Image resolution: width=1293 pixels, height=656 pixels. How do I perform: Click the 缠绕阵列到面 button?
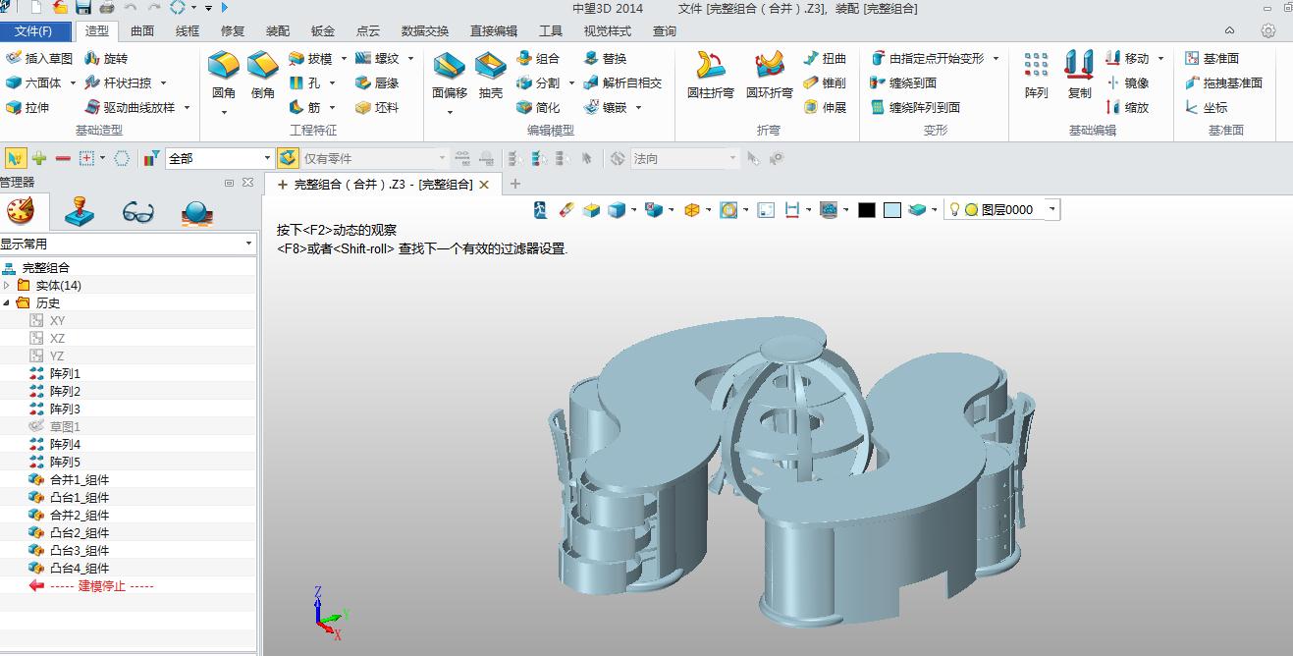pyautogui.click(x=915, y=108)
